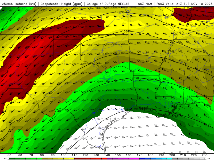
Task: Click the left arrow end of color bar
Action: pyautogui.click(x=6, y=159)
